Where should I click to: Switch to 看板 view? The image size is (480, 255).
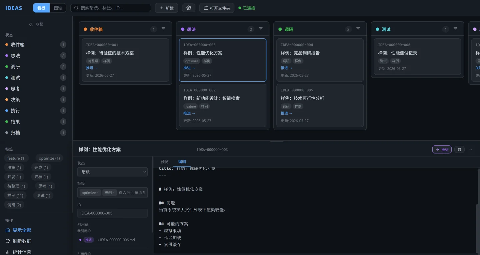41,8
